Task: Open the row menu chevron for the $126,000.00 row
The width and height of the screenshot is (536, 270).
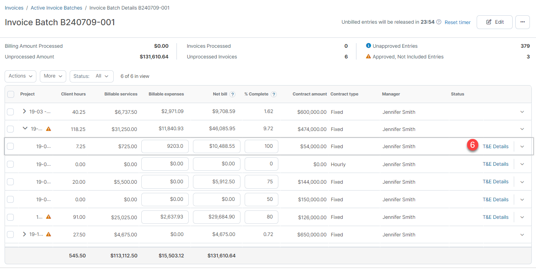Action: pyautogui.click(x=522, y=217)
